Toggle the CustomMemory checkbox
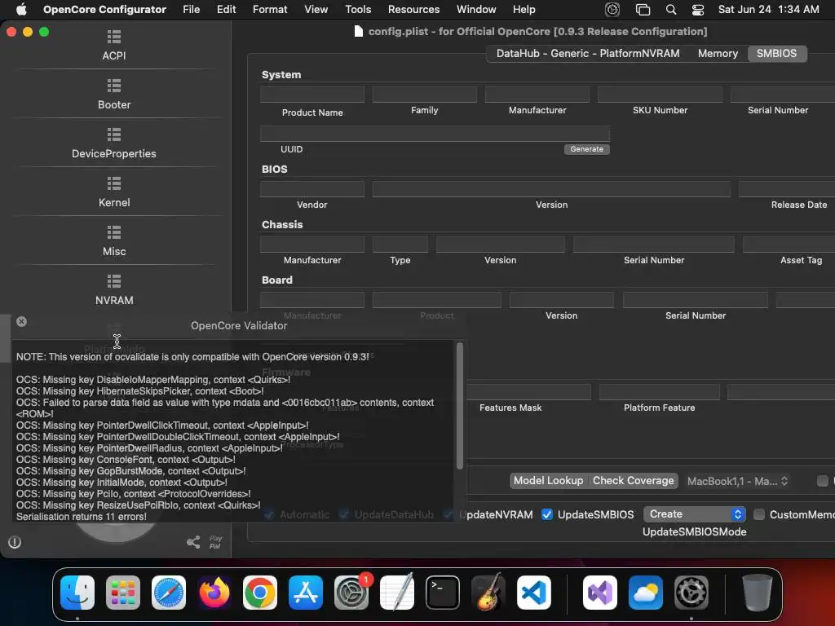 click(759, 514)
